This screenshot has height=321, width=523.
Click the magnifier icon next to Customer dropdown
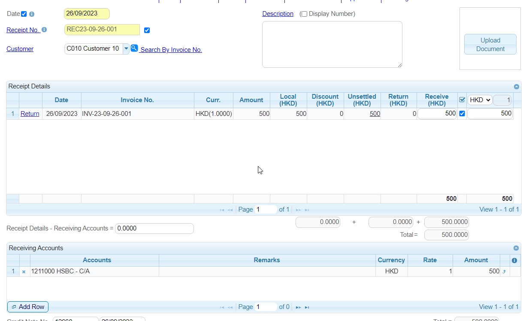[x=134, y=48]
